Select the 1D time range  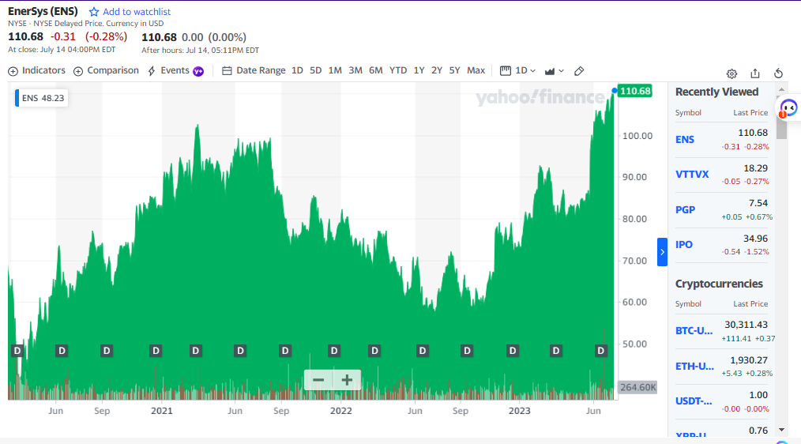(297, 70)
